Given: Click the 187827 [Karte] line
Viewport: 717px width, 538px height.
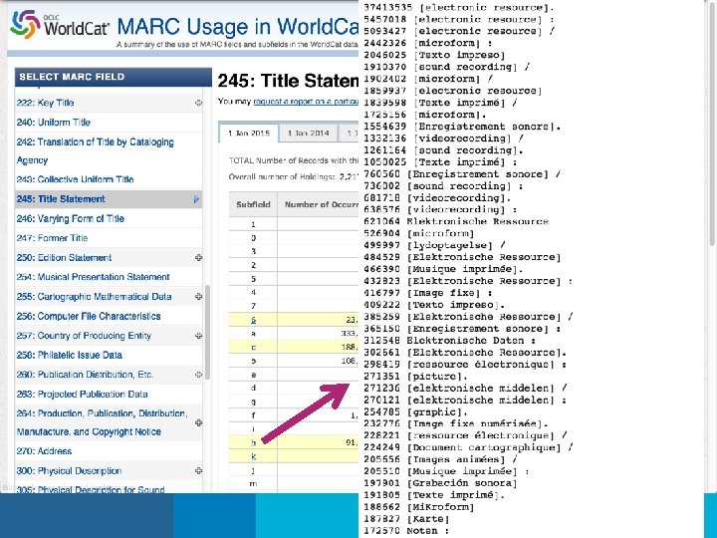Looking at the screenshot, I should click(406, 519).
